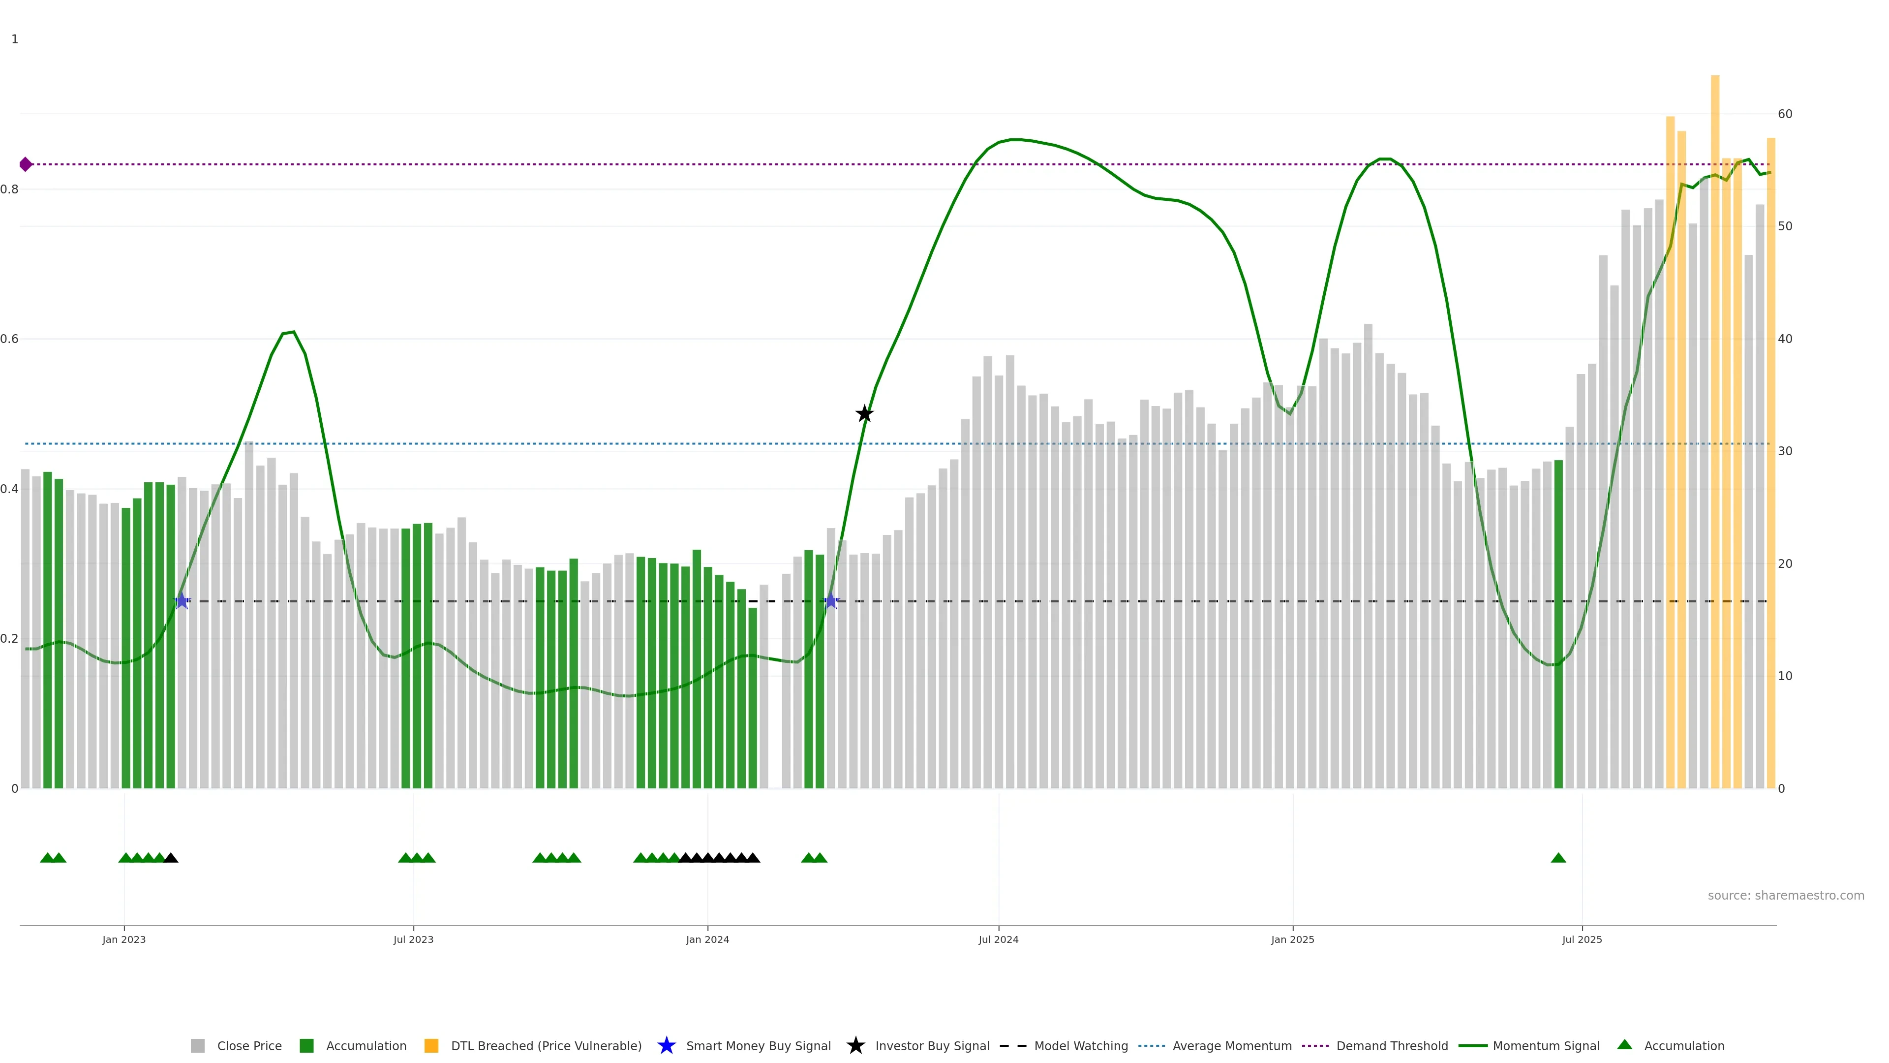Screen dimensions: 1889x1063
Task: Click the black Investor Buy Signal legend star
Action: [855, 1045]
